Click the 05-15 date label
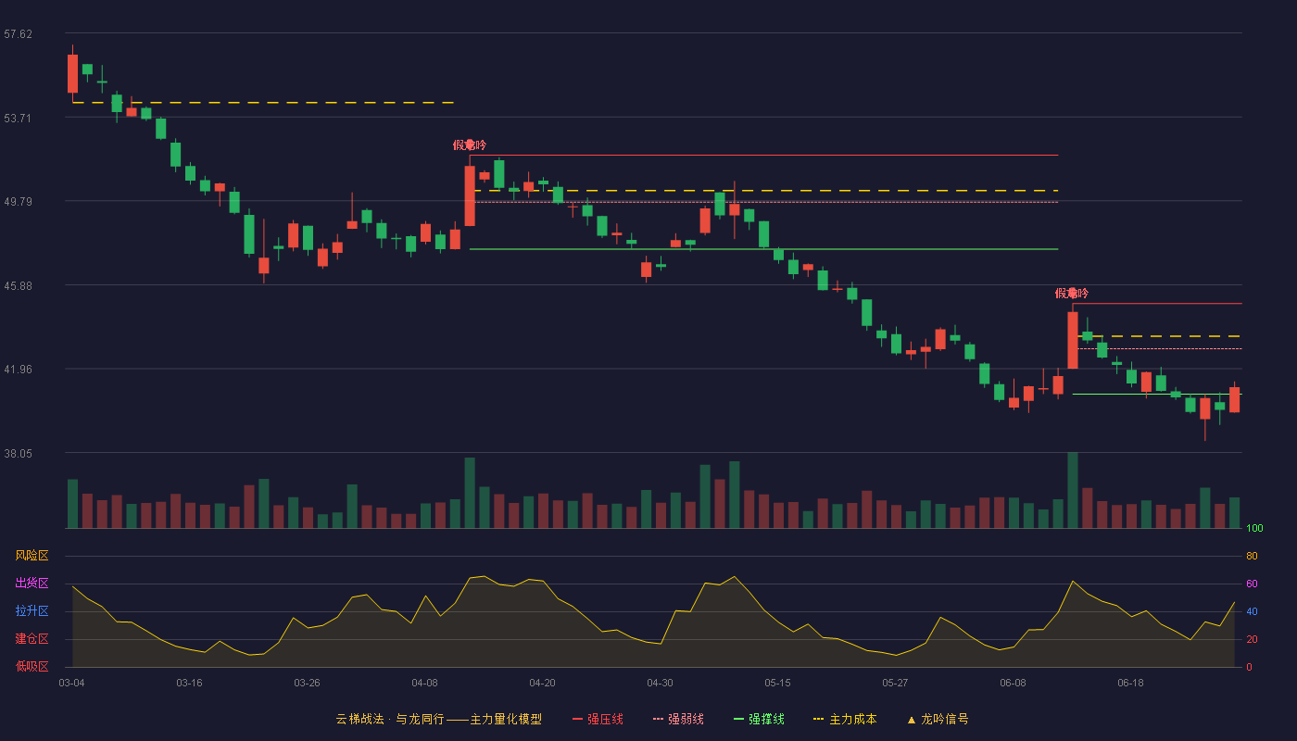This screenshot has width=1297, height=741. (777, 683)
